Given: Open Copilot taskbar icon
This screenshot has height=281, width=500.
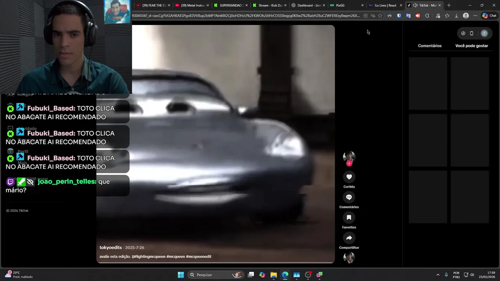Looking at the screenshot, I should pyautogui.click(x=262, y=275).
